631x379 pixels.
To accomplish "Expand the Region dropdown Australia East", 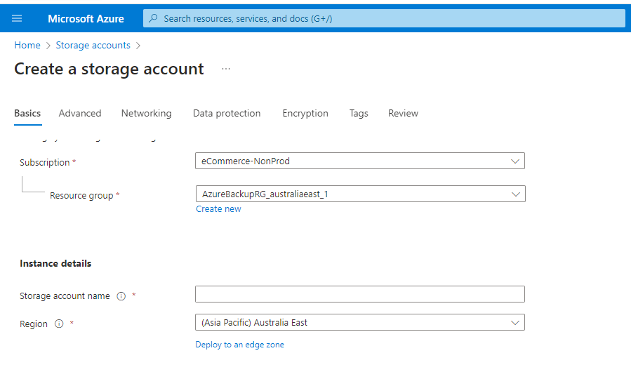I will point(360,322).
